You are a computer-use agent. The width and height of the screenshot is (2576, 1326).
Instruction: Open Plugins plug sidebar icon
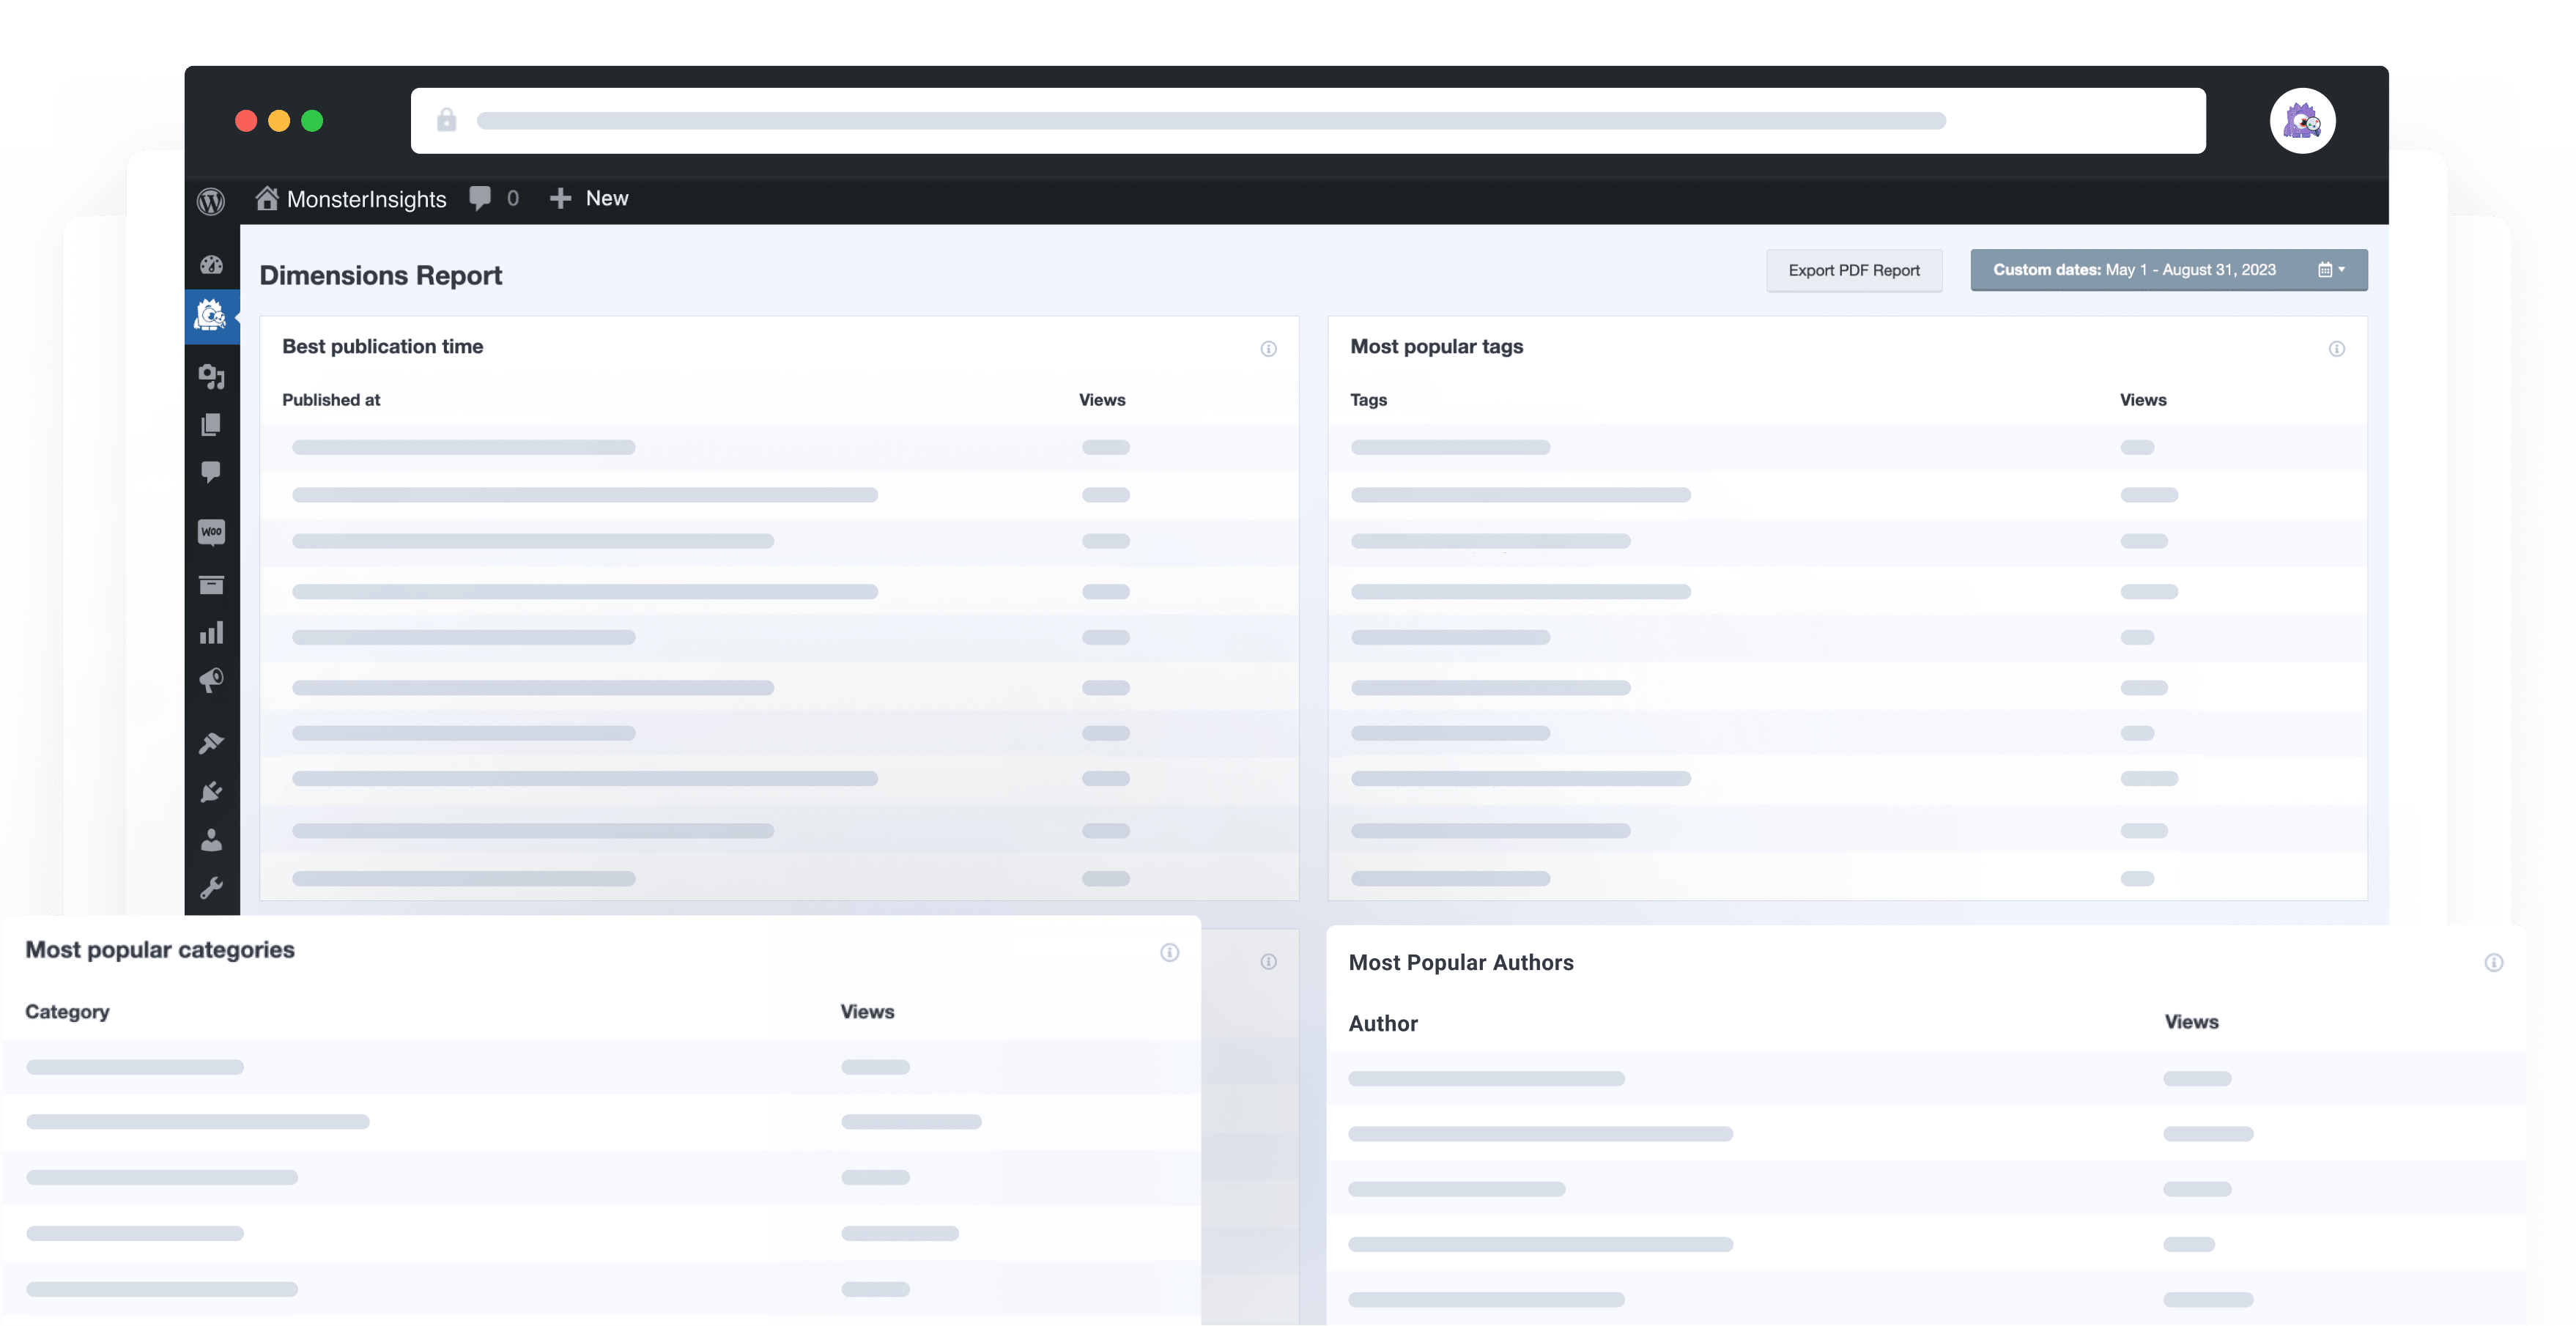[x=211, y=792]
